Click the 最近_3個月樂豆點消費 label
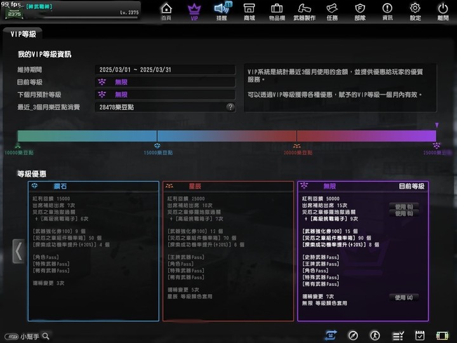This screenshot has width=457, height=343. [49, 107]
